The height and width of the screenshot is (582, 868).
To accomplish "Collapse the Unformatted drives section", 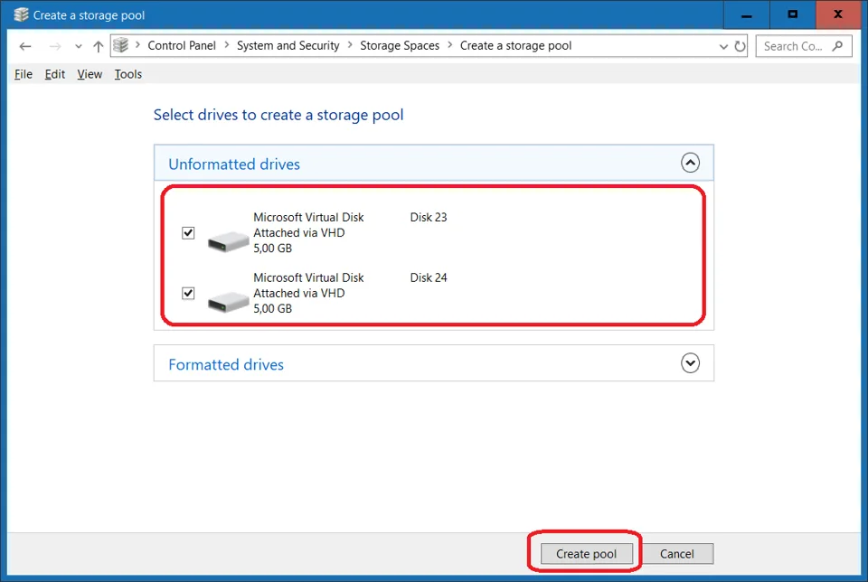I will (690, 163).
